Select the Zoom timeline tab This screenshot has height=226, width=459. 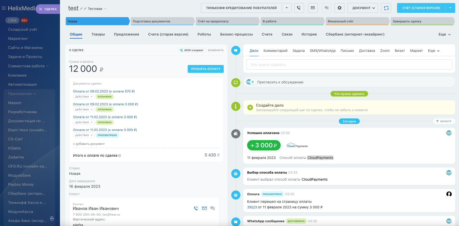(385, 51)
